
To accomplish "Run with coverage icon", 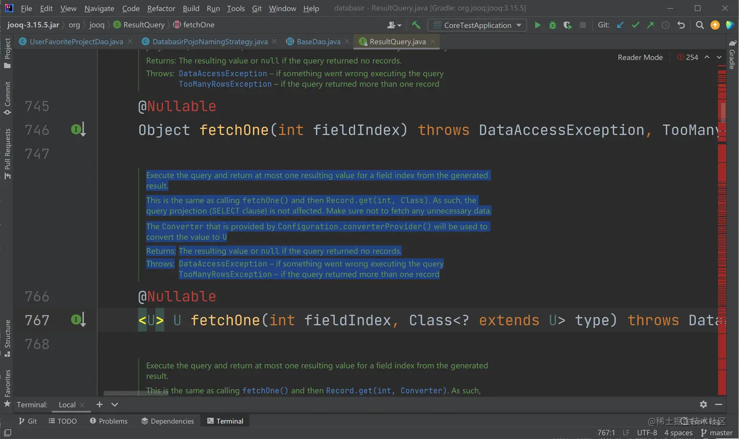I will coord(567,25).
